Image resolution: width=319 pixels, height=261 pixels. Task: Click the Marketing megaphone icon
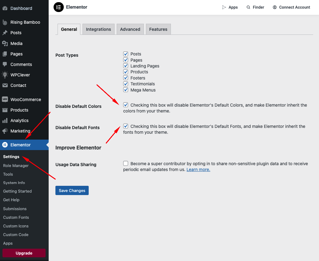pos(5,131)
